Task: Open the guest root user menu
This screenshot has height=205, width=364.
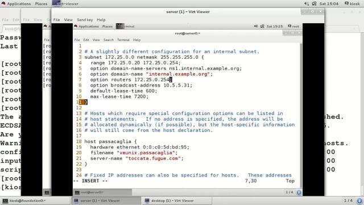Action: (293, 26)
